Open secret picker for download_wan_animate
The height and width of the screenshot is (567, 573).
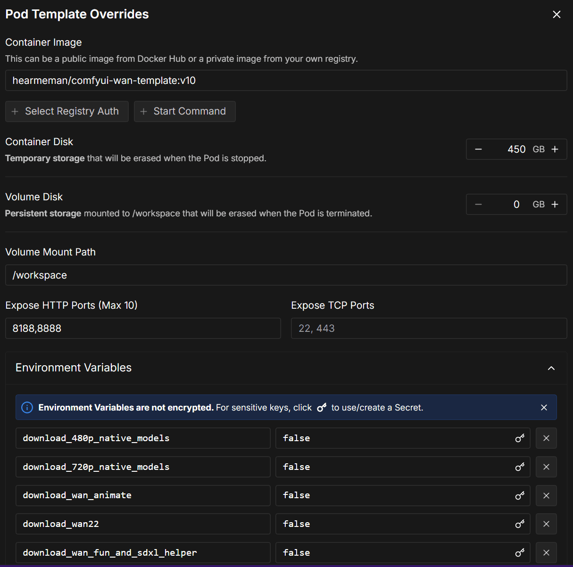(519, 495)
